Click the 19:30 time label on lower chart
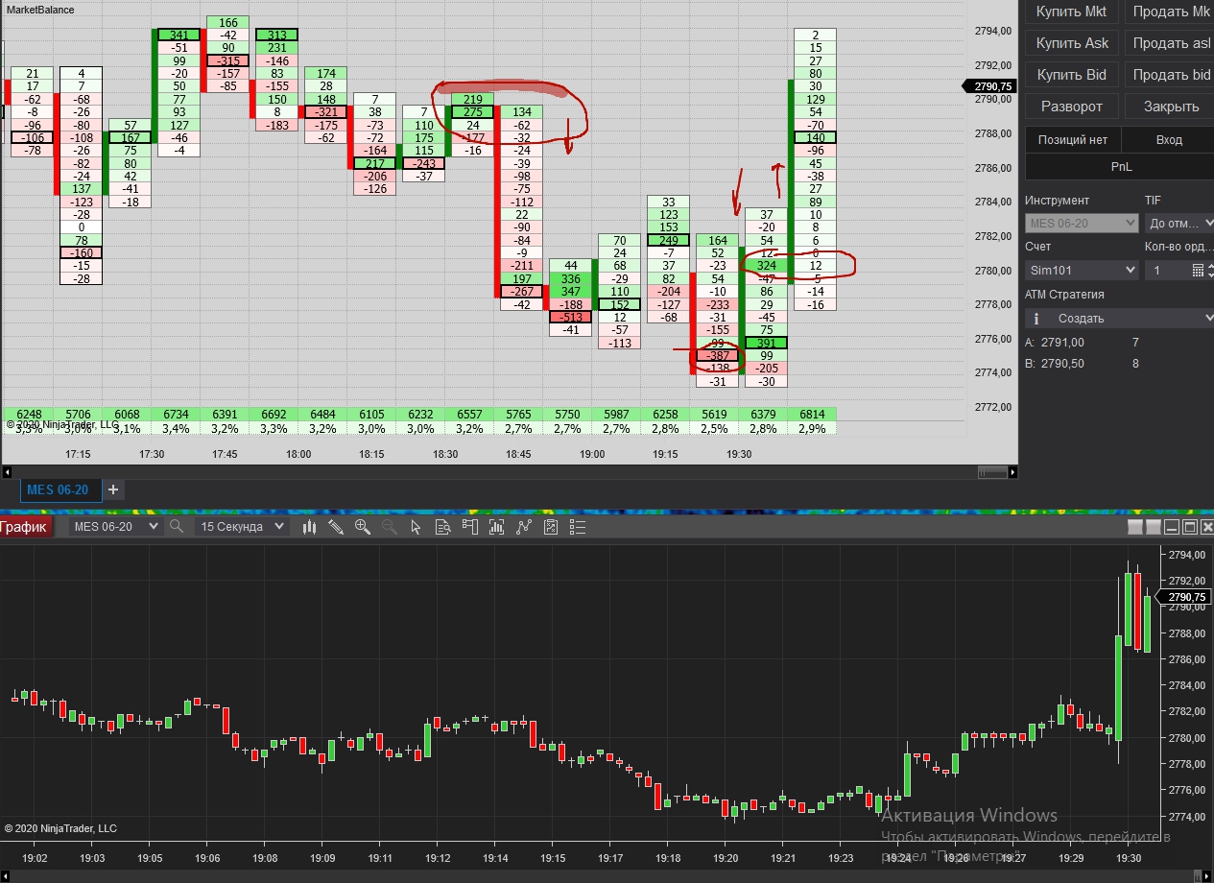 [1129, 858]
